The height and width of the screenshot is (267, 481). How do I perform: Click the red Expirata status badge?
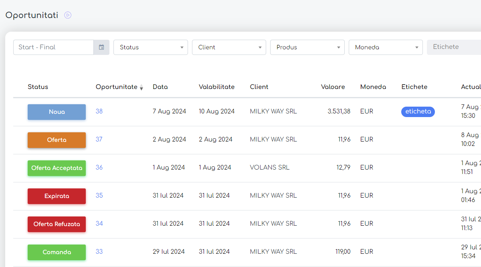tap(57, 196)
